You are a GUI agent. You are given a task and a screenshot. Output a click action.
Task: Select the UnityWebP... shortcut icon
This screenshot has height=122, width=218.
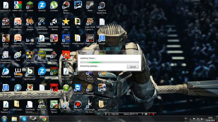pos(54,24)
